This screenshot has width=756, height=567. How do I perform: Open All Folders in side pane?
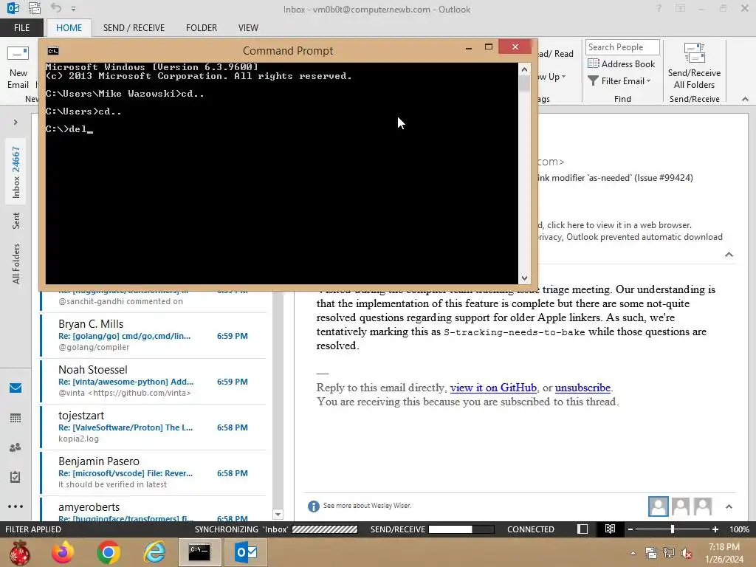[x=16, y=264]
